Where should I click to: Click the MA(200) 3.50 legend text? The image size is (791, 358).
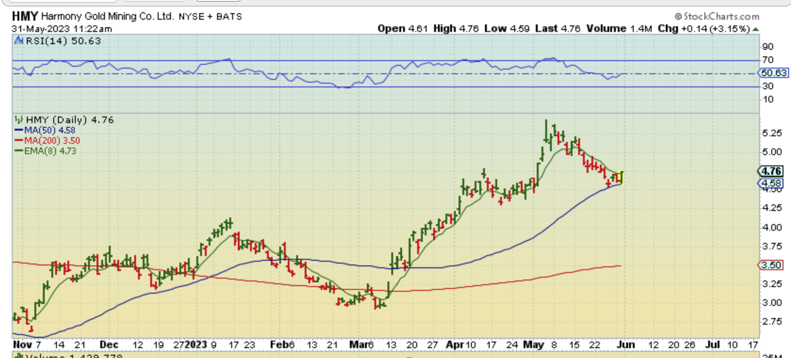tap(52, 140)
